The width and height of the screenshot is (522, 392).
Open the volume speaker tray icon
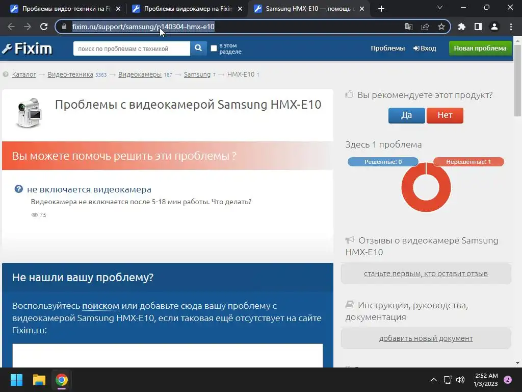(x=460, y=380)
